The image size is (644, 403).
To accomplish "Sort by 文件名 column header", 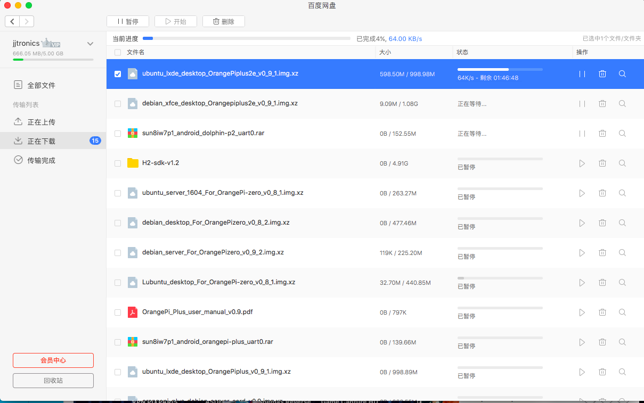I will [135, 52].
